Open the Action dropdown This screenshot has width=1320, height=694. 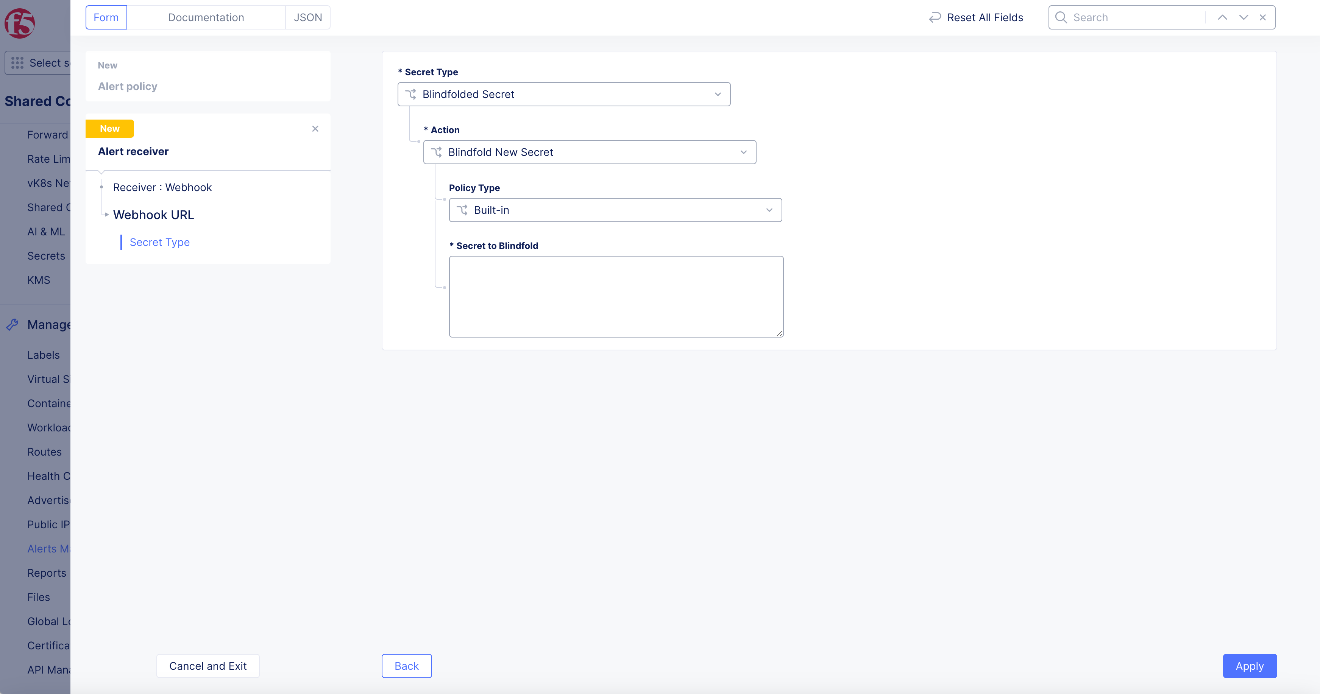pos(589,152)
